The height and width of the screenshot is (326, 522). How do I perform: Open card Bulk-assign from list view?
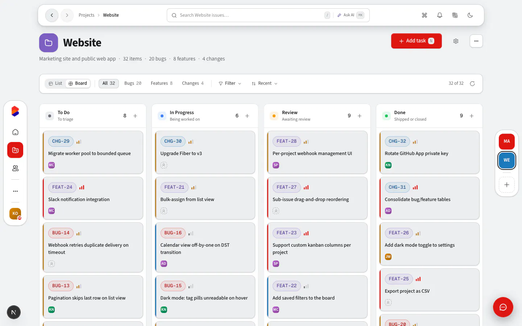(x=205, y=198)
